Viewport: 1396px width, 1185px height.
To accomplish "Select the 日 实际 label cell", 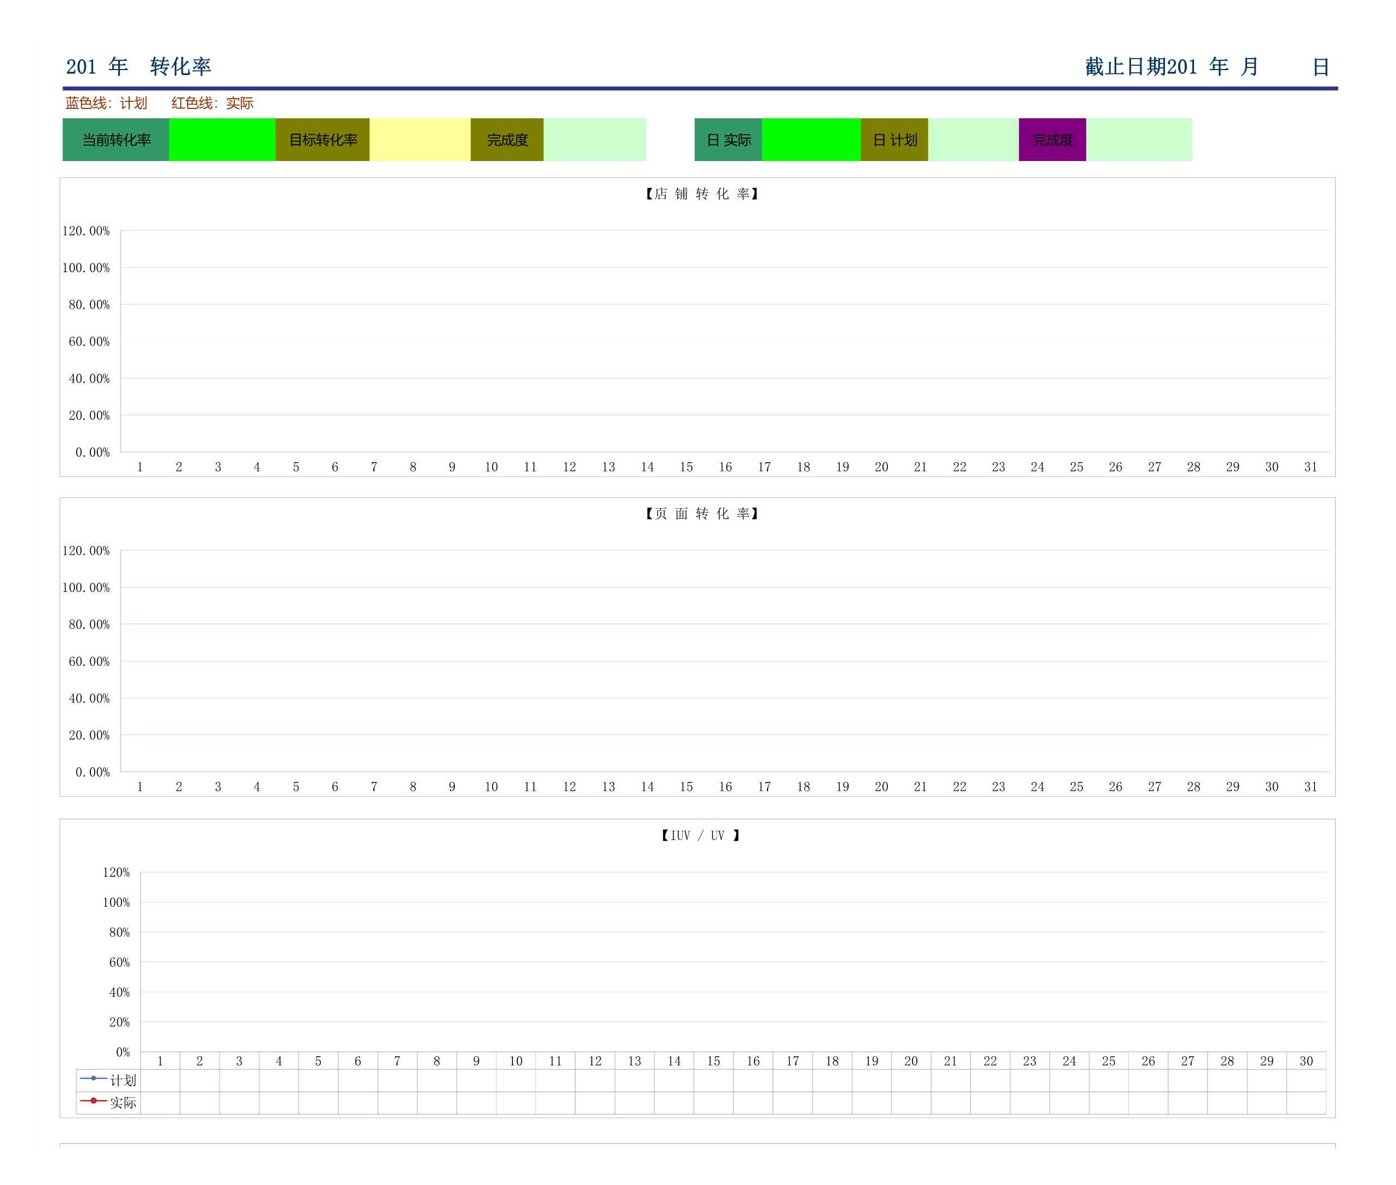I will coord(728,140).
